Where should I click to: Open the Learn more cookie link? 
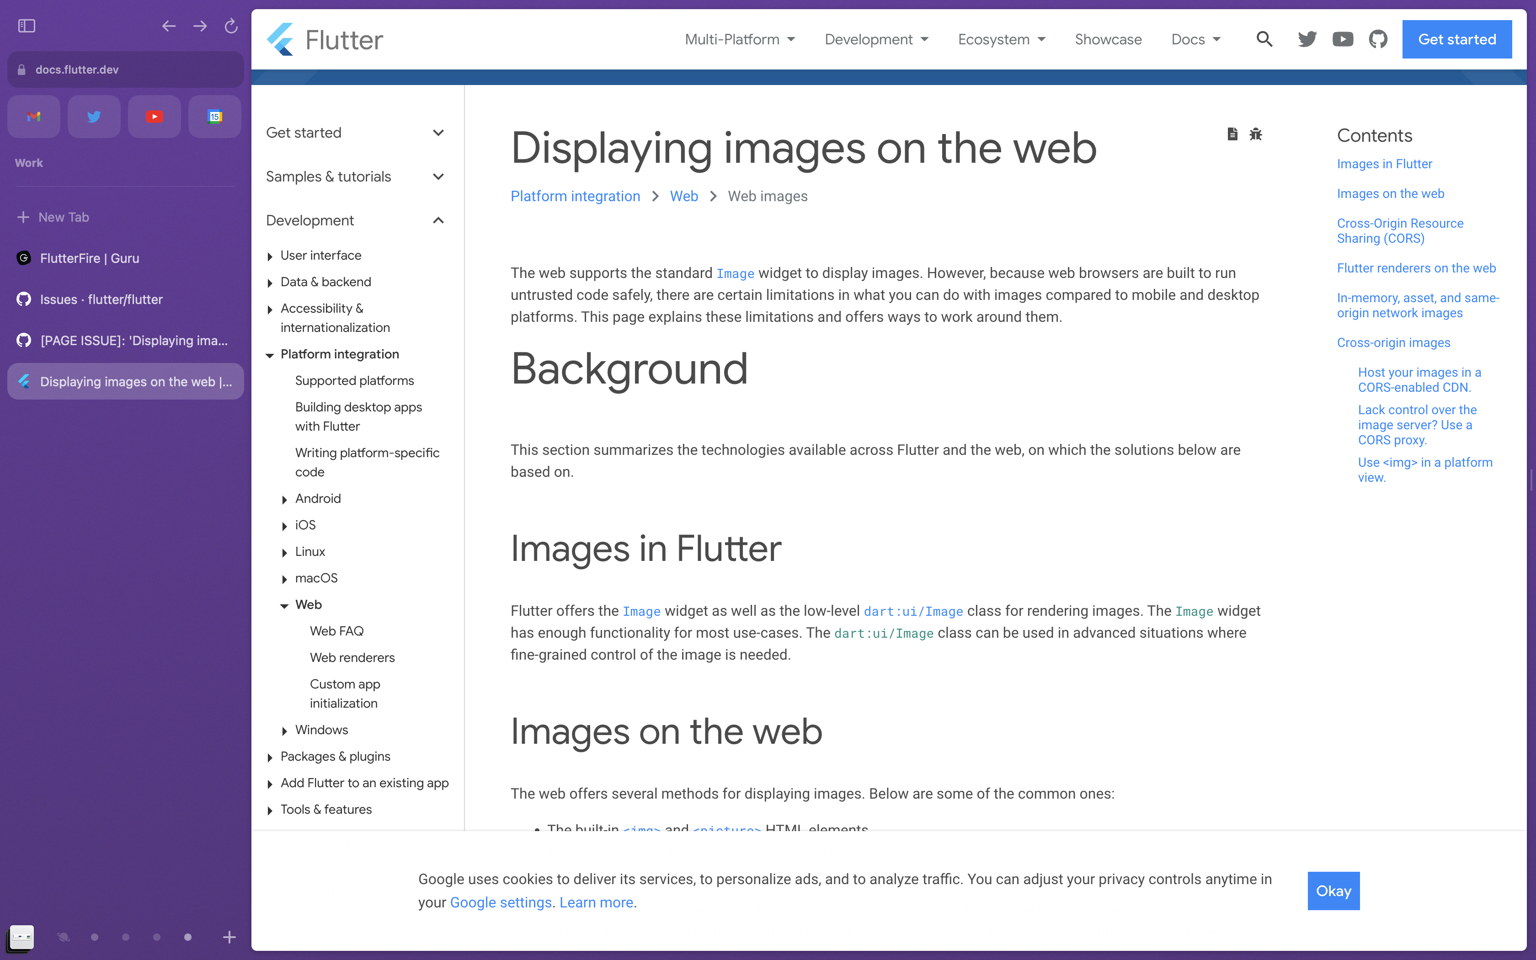click(596, 902)
